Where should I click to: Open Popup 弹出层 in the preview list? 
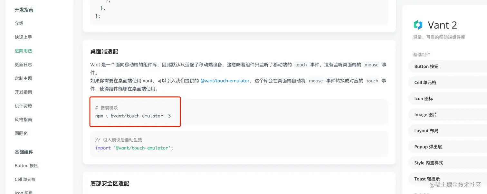point(448,147)
